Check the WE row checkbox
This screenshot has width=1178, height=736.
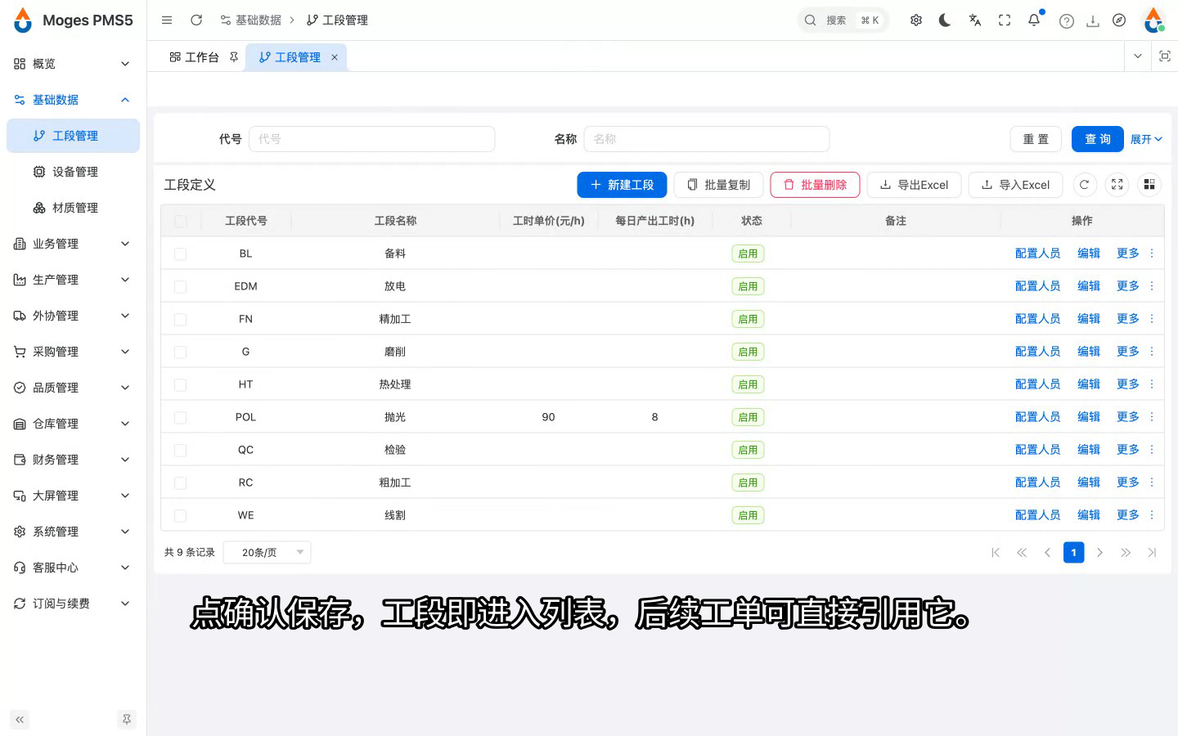tap(181, 516)
